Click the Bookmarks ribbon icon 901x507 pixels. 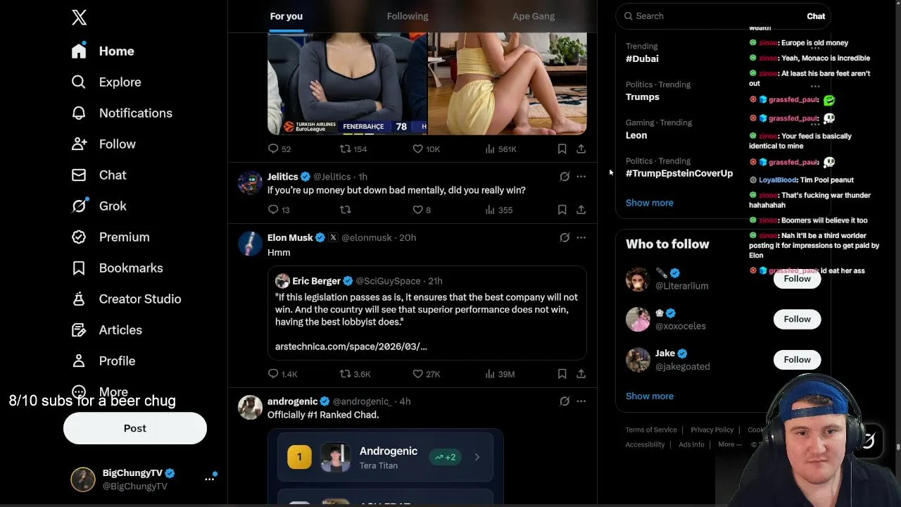(x=79, y=268)
